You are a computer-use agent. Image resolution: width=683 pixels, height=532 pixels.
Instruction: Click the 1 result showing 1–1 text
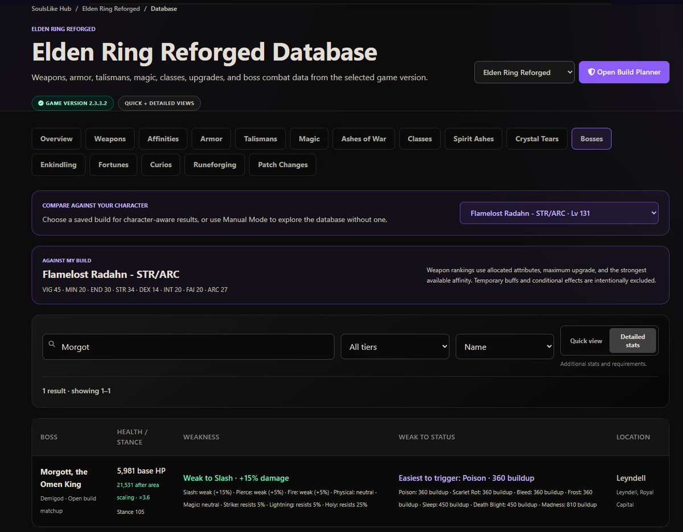click(x=76, y=391)
